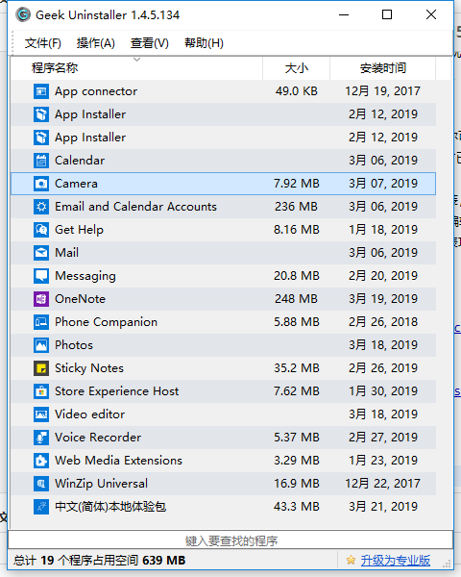461x577 pixels.
Task: Click the Photos app icon
Action: [41, 345]
